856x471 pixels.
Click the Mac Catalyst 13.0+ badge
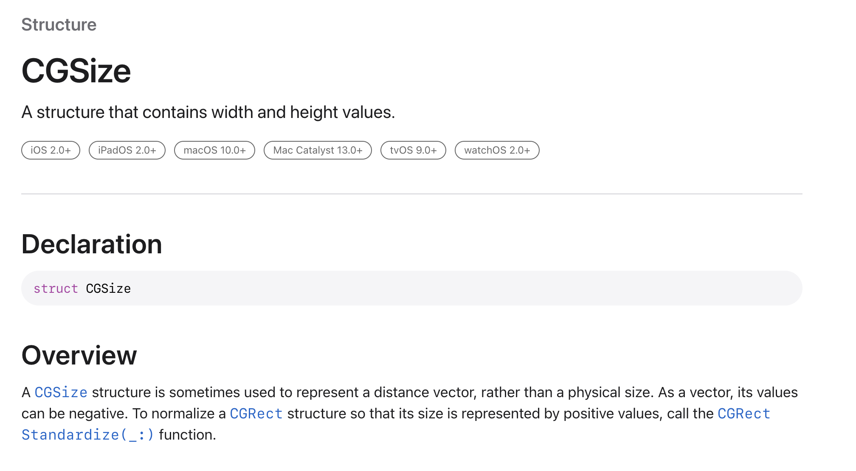[318, 150]
